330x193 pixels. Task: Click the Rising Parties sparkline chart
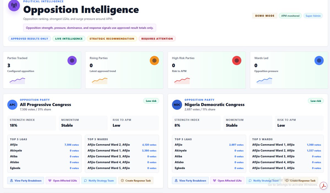pos(100,81)
